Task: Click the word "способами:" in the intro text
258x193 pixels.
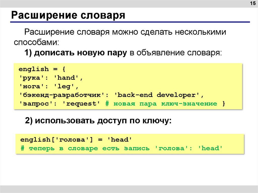Action: tap(37, 42)
